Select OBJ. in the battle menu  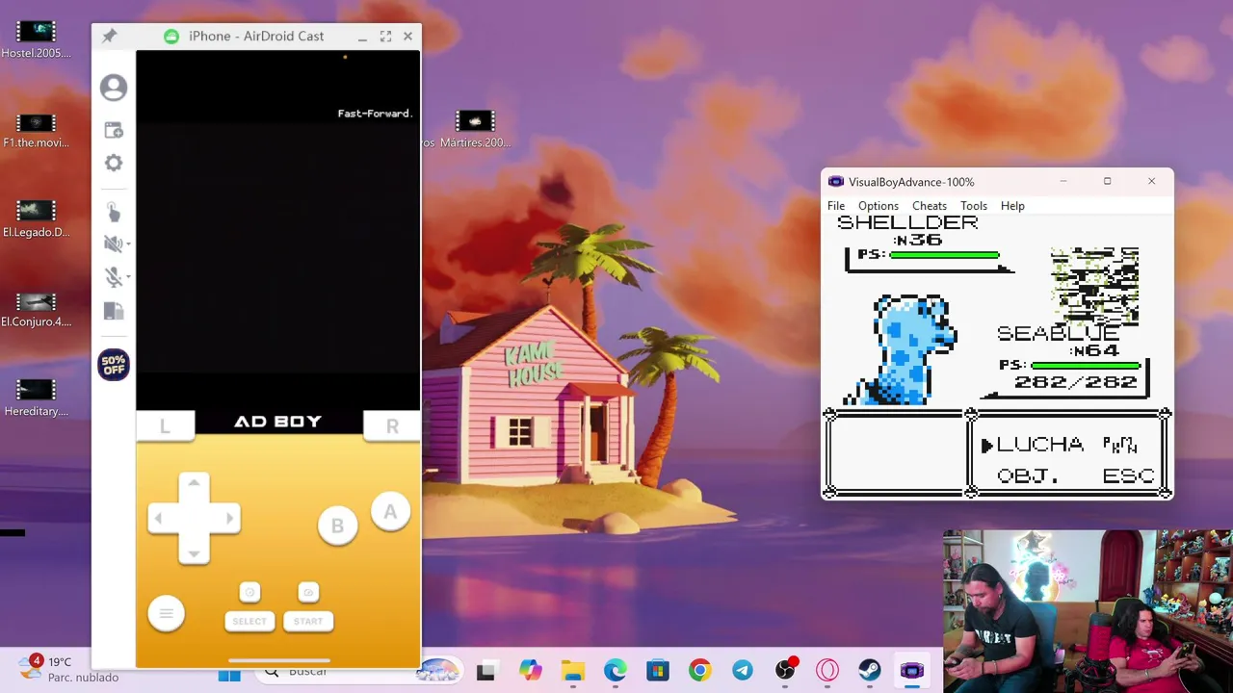pos(1028,475)
